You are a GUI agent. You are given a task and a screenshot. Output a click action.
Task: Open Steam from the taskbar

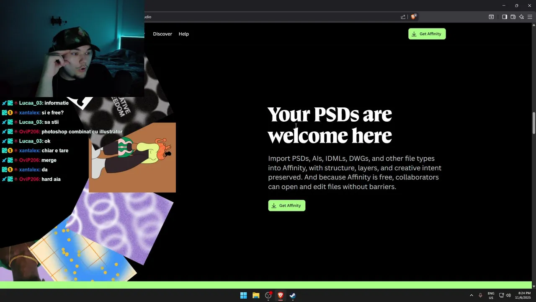293,295
